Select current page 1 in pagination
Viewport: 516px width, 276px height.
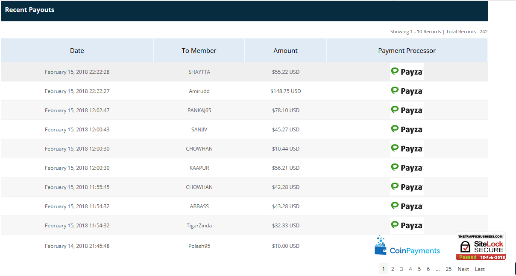(x=384, y=269)
